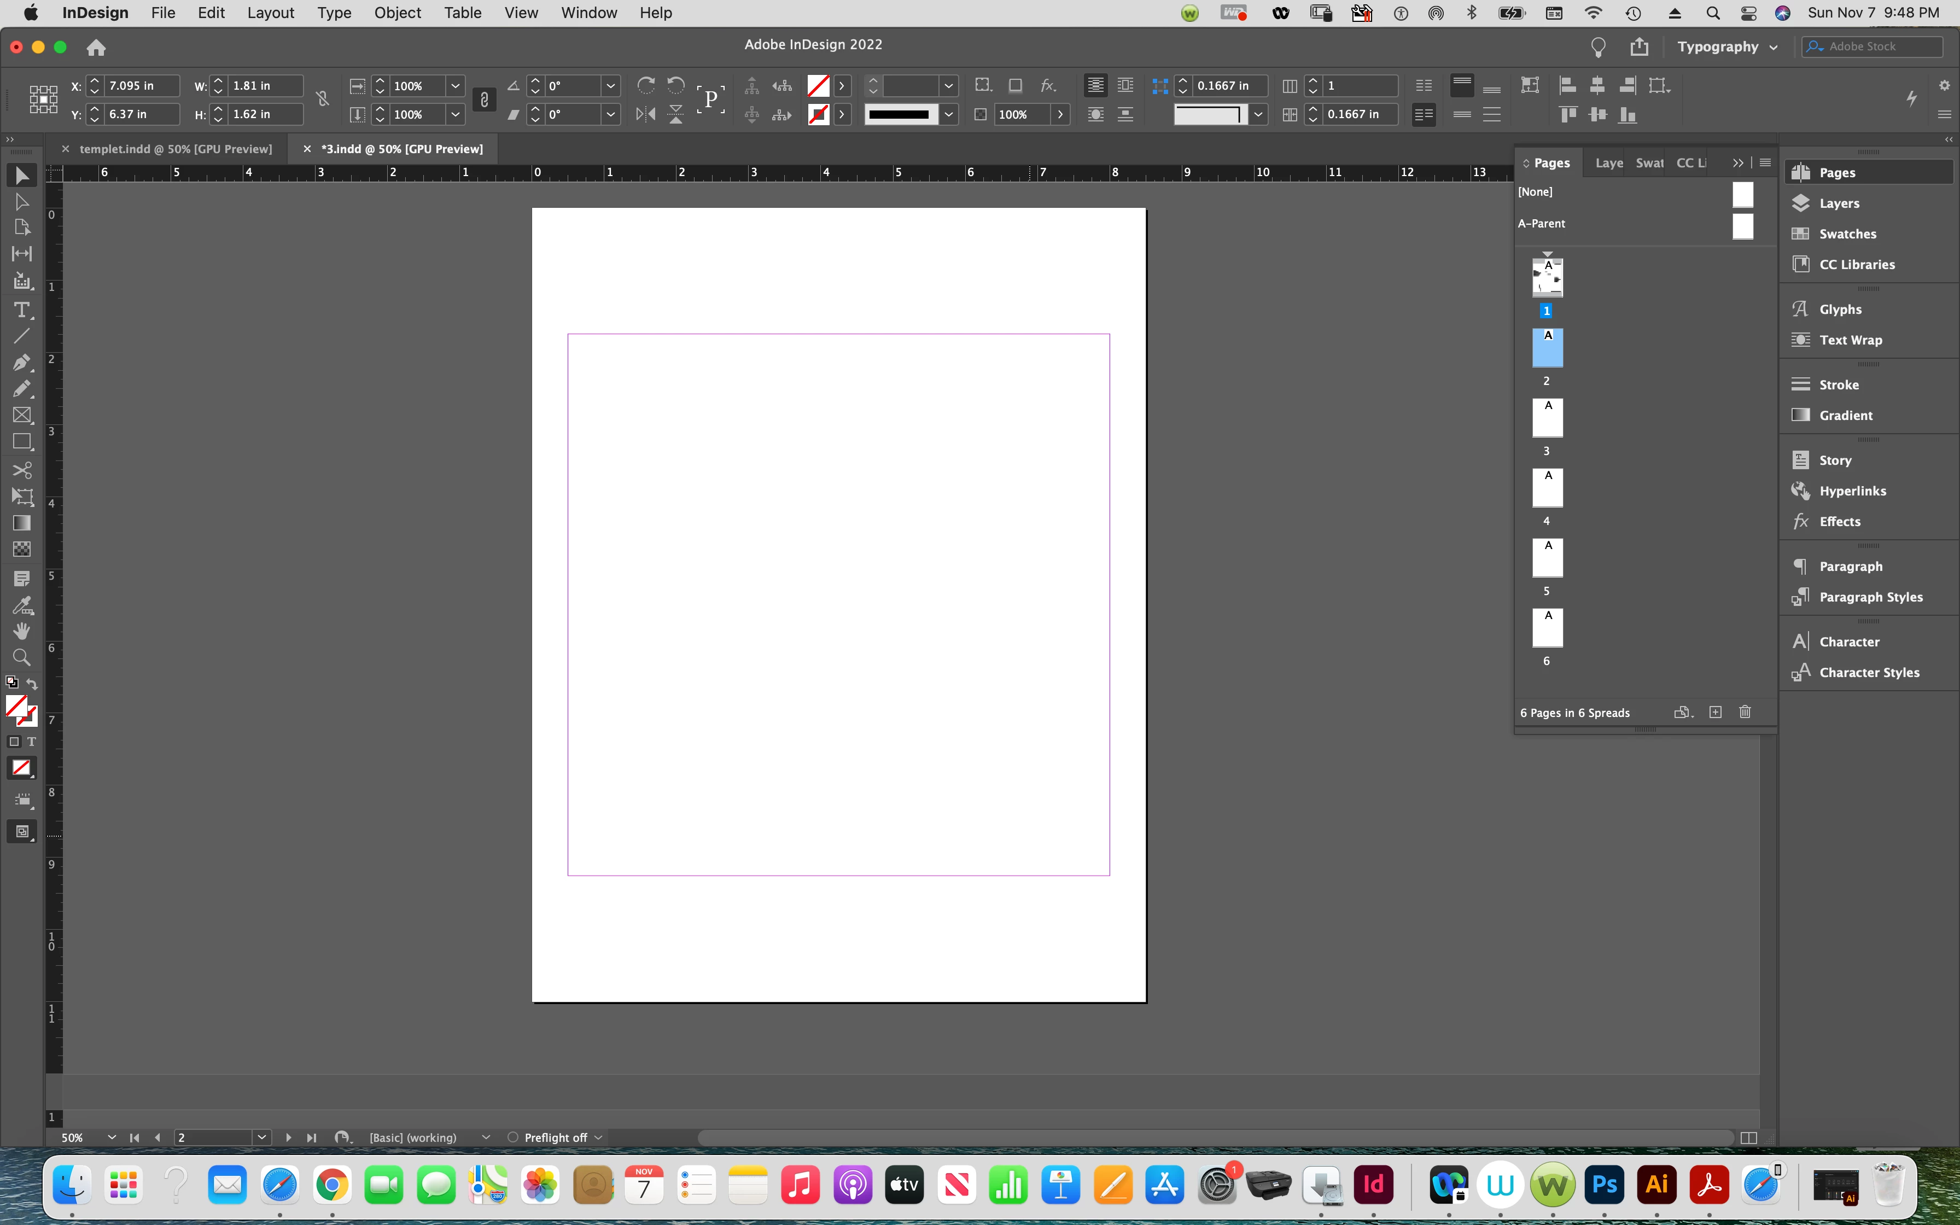Image resolution: width=1960 pixels, height=1225 pixels.
Task: Toggle the Preflight off indicator
Action: [555, 1137]
